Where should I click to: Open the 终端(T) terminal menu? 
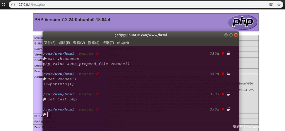click(x=108, y=43)
